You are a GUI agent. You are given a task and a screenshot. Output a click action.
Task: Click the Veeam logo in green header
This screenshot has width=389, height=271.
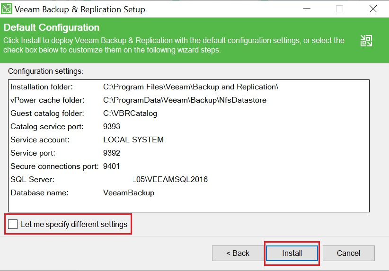click(366, 41)
